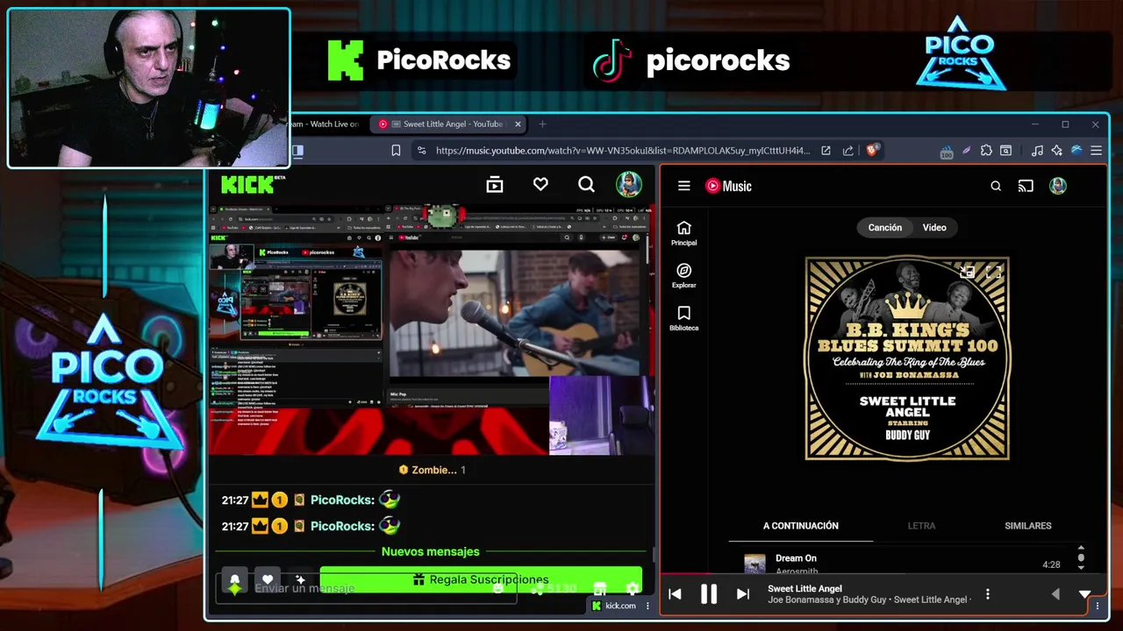Screen dimensions: 1123x631
Task: Click the 100 badge extension icon
Action: click(946, 152)
